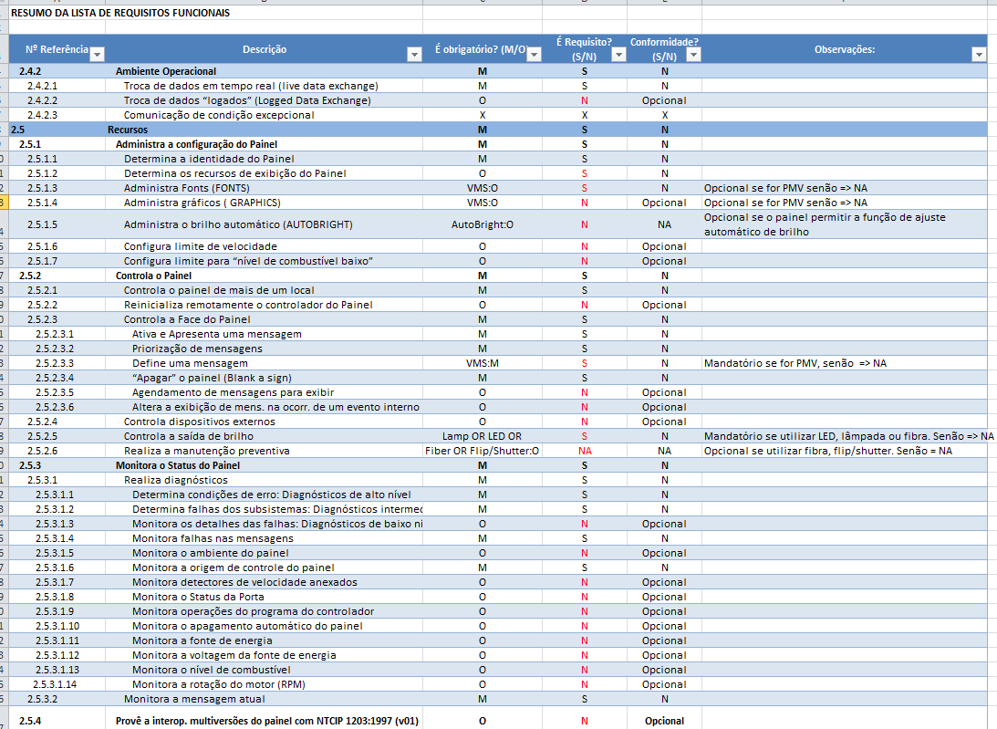Open the É Requisito? filter dropdown
The image size is (997, 729).
(618, 55)
